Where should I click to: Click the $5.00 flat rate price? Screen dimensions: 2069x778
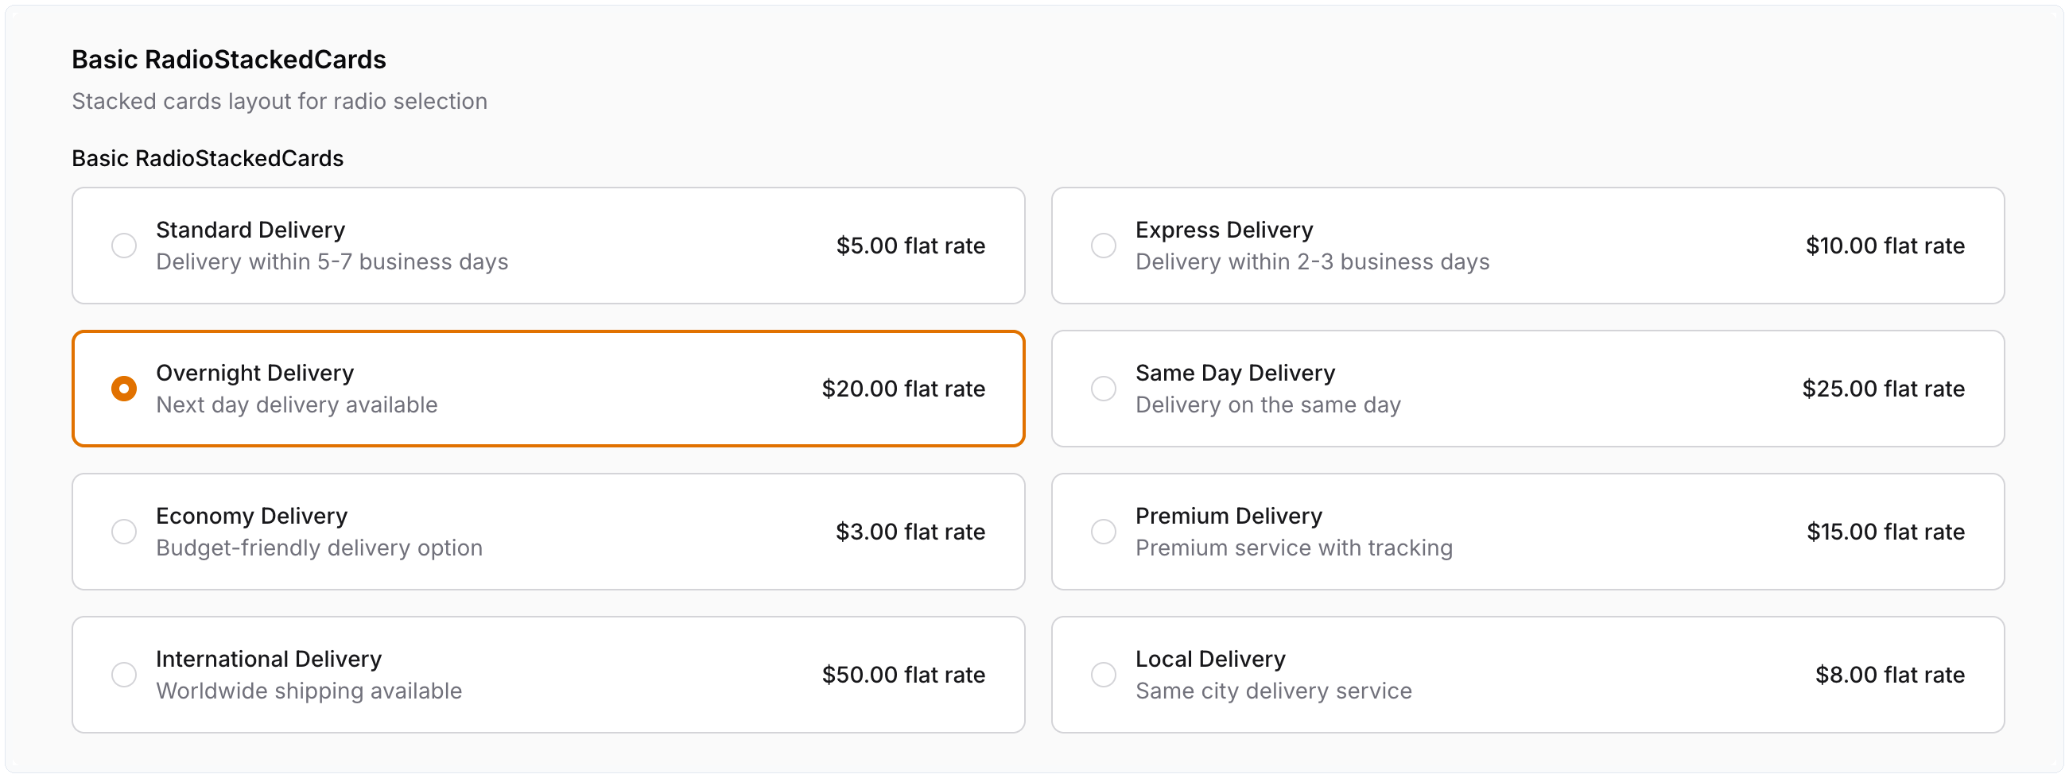tap(910, 246)
